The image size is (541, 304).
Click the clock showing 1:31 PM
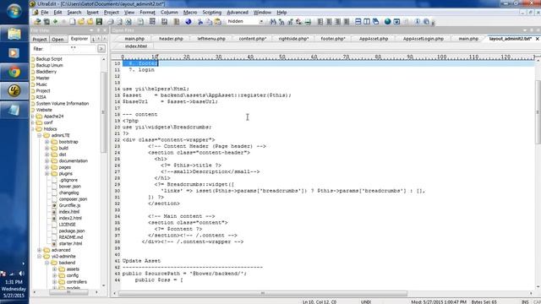(x=14, y=282)
